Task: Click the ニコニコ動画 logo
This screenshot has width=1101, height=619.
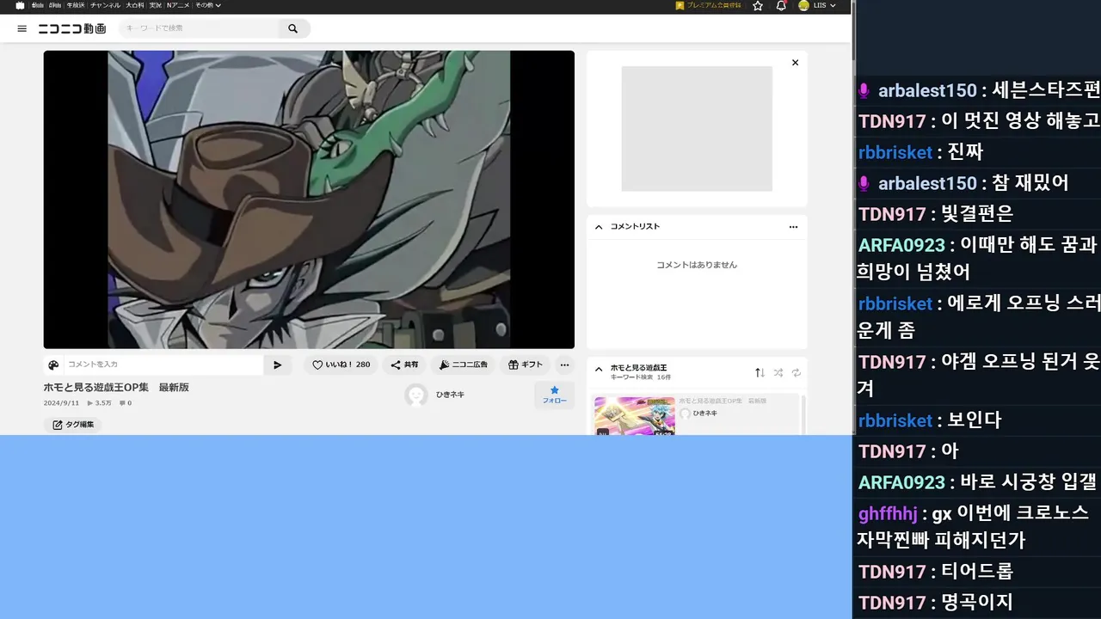Action: click(72, 28)
